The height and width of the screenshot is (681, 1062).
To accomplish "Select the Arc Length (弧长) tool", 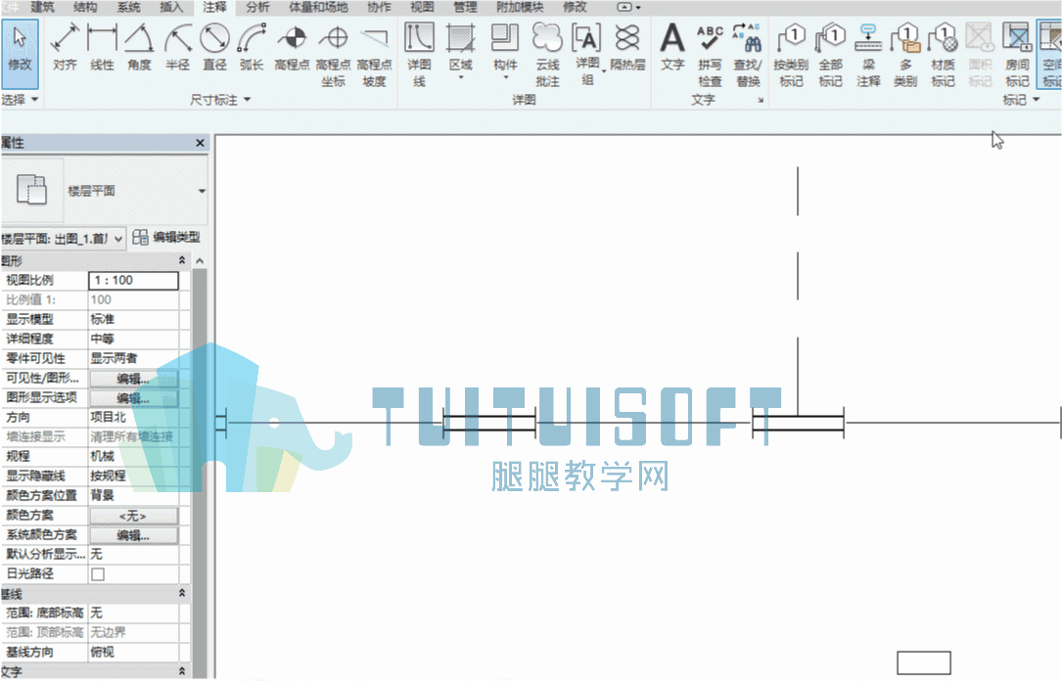I will (252, 47).
